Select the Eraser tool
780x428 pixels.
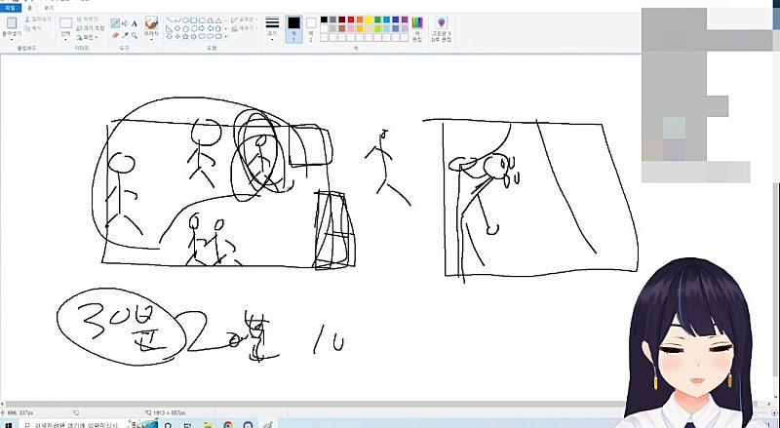click(x=115, y=35)
